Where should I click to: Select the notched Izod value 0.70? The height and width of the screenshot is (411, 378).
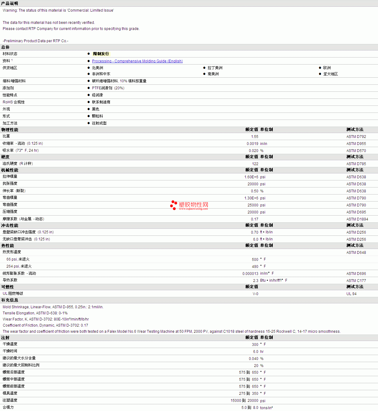255,232
